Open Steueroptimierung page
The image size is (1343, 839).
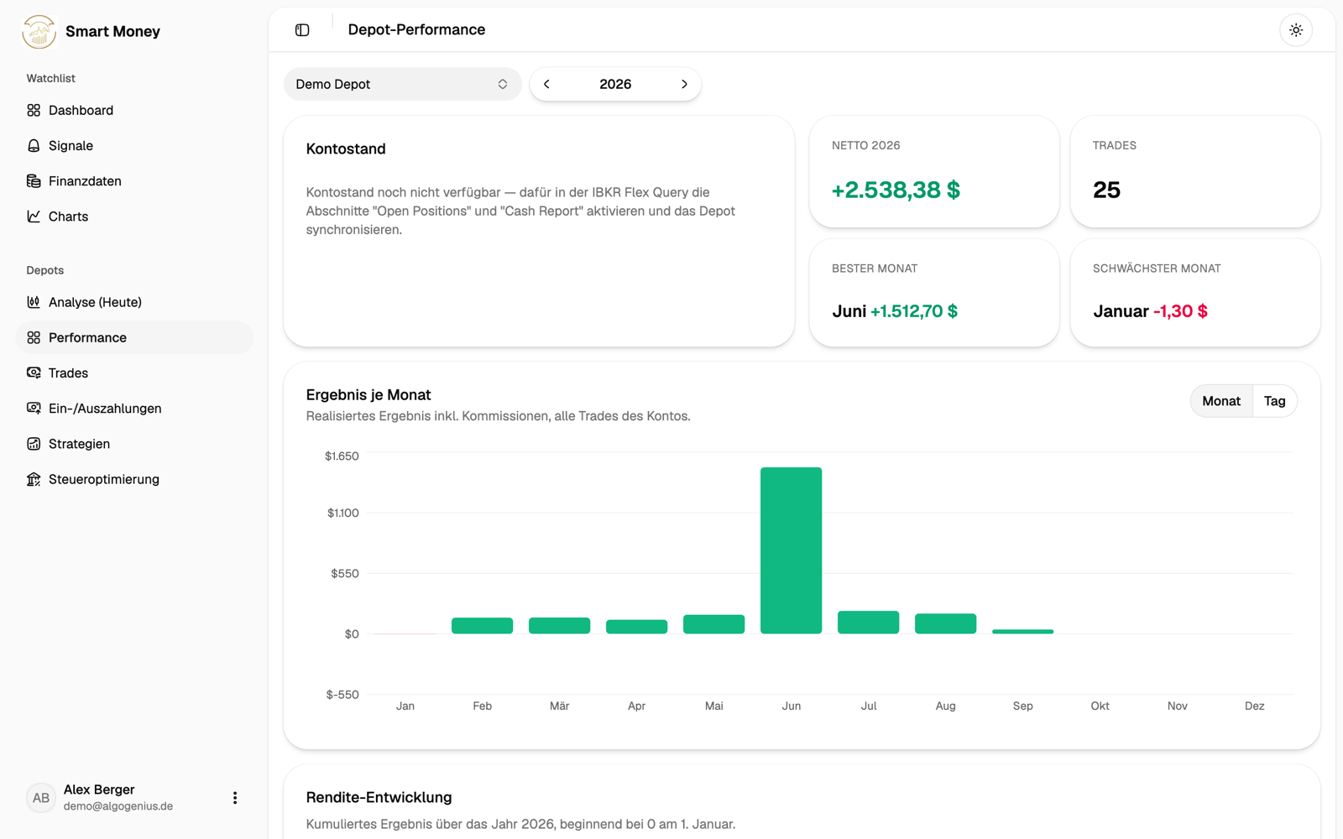point(134,479)
